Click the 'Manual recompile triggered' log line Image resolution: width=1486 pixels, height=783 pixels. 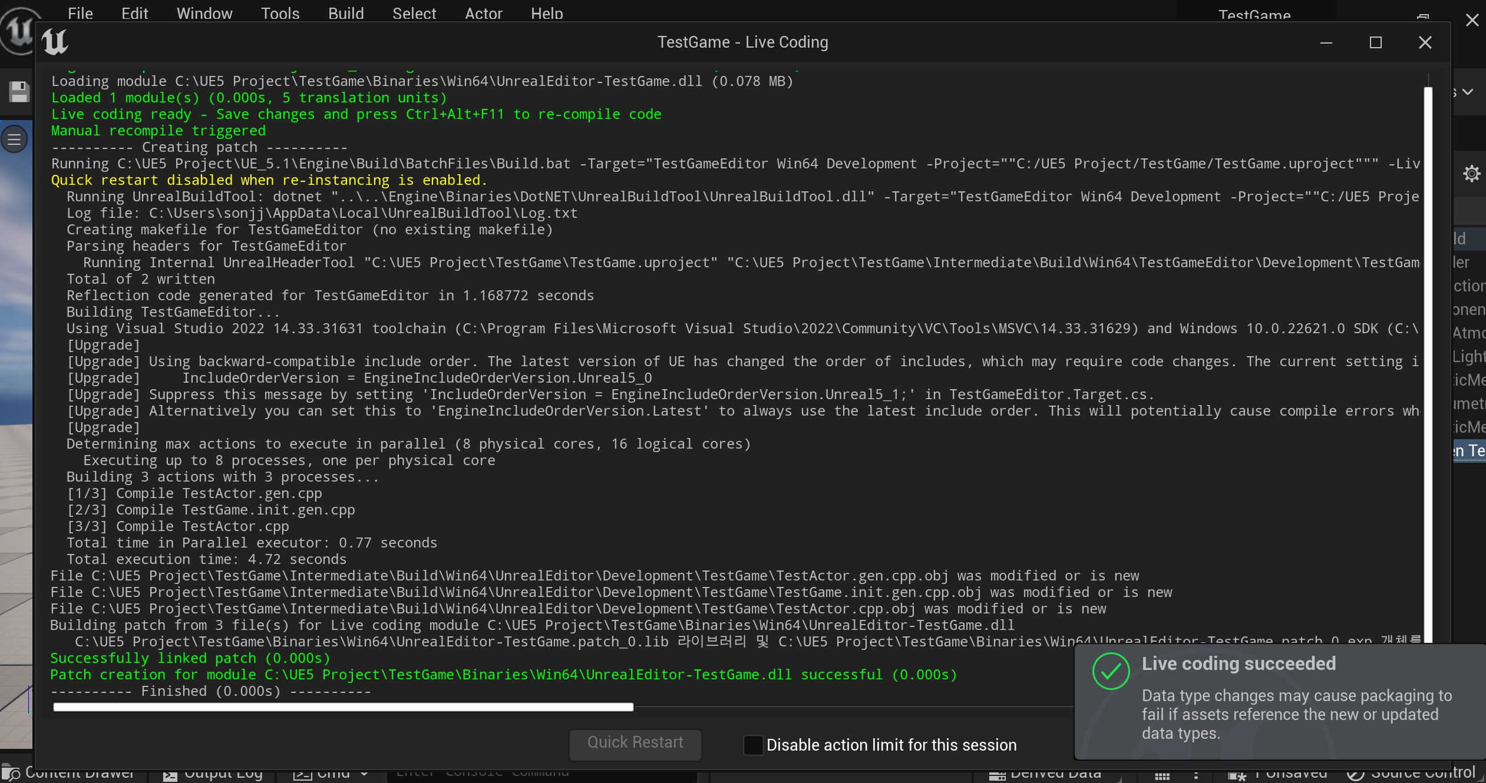click(x=158, y=131)
